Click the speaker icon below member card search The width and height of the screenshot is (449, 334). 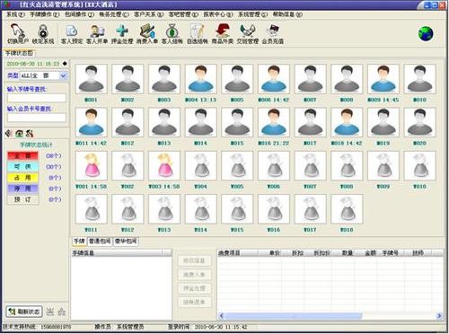8,133
